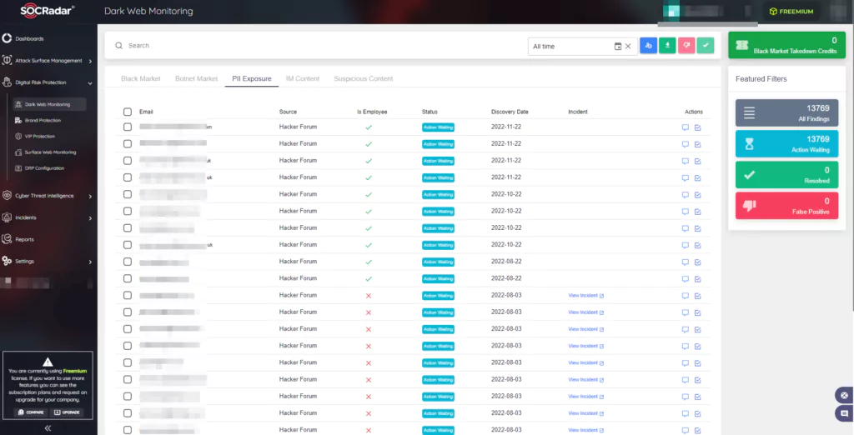
Task: Click Action Waiting badge in first row
Action: click(x=438, y=127)
